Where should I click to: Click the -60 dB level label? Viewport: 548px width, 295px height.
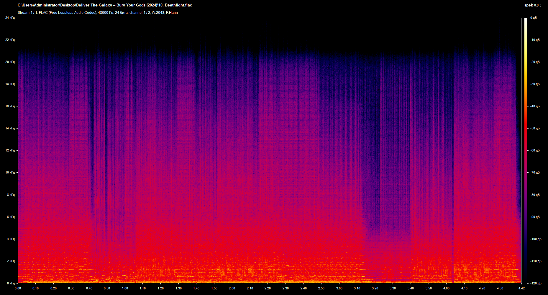(x=535, y=150)
